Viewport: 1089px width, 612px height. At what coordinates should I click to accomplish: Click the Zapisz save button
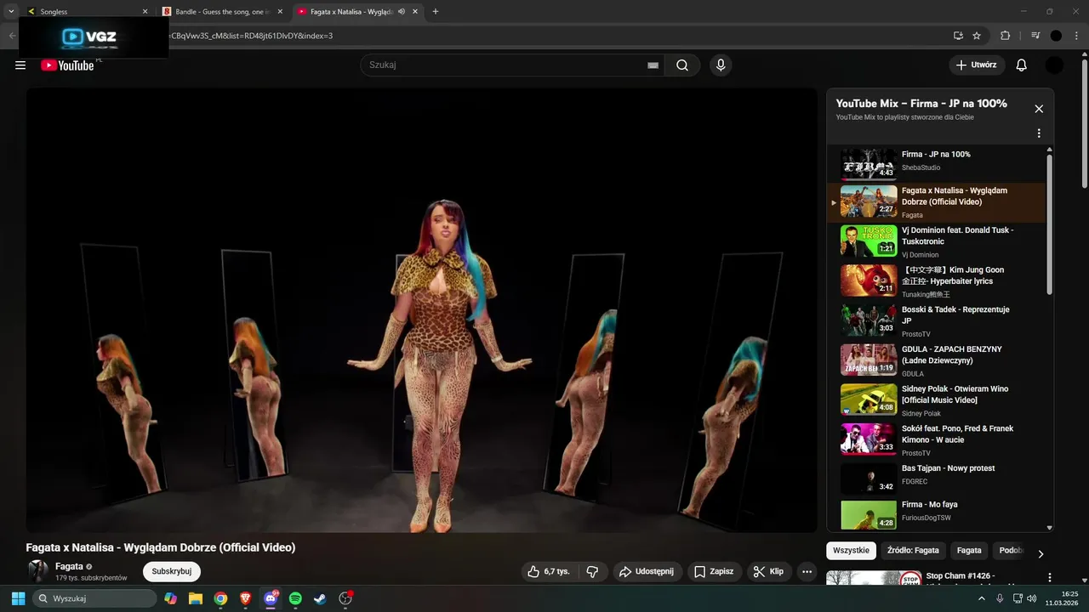[x=714, y=571]
